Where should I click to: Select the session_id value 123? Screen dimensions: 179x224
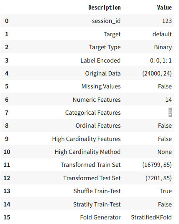pos(167,21)
